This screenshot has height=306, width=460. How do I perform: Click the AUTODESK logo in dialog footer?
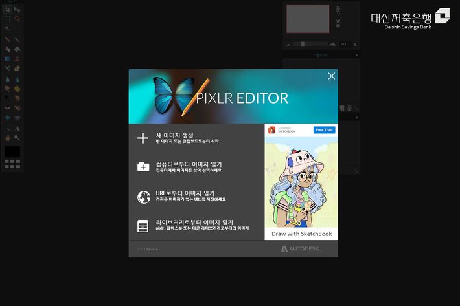point(301,248)
